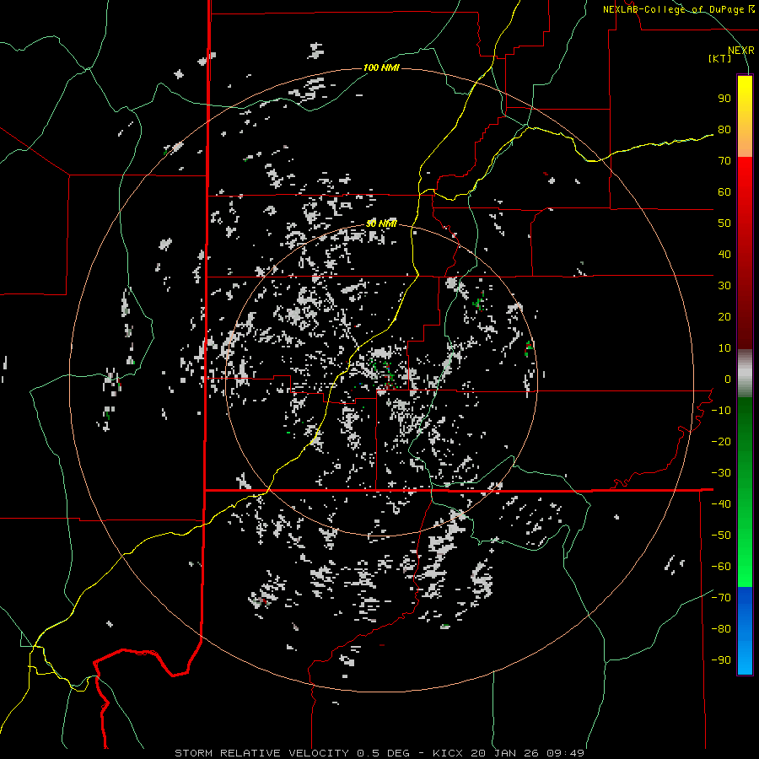Screen dimensions: 759x759
Task: Click the -10 value on velocity scale
Action: pos(721,411)
